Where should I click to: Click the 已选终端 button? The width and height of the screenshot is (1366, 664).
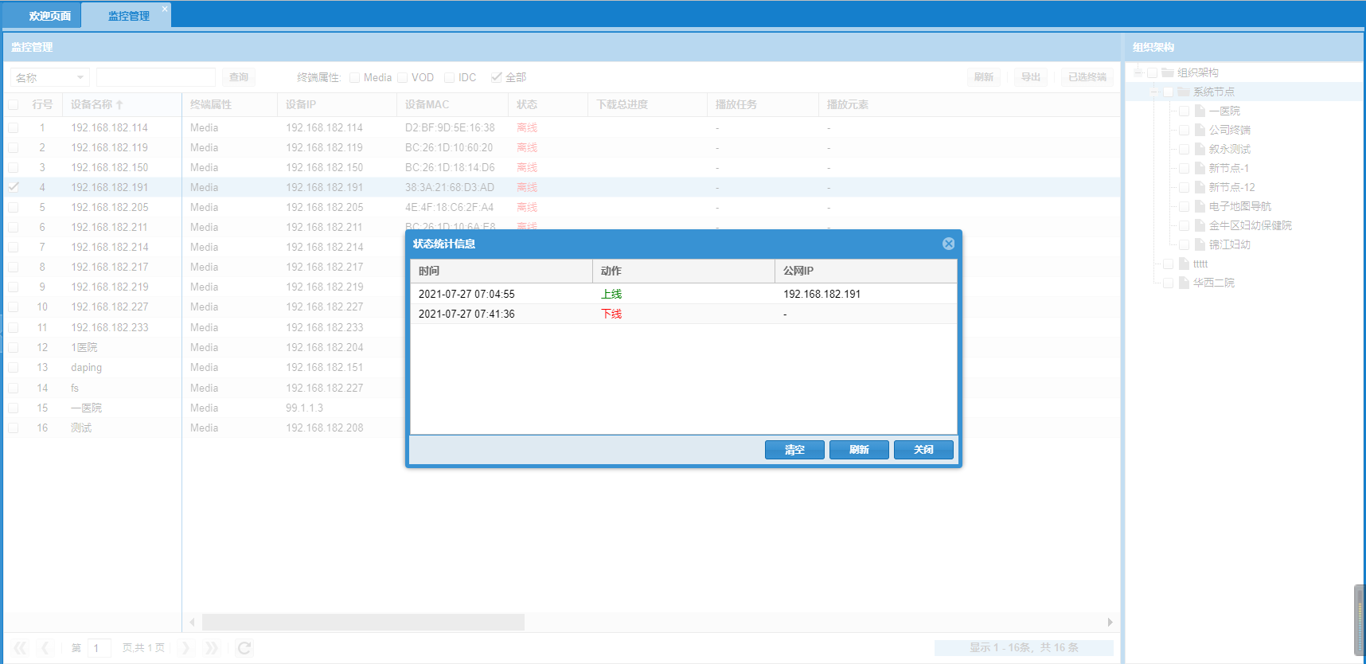pyautogui.click(x=1087, y=77)
